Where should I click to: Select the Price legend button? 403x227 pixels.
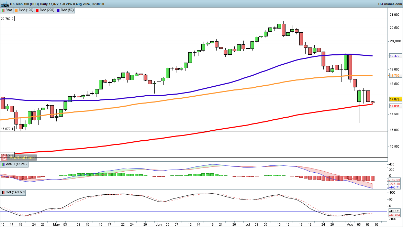pos(7,10)
